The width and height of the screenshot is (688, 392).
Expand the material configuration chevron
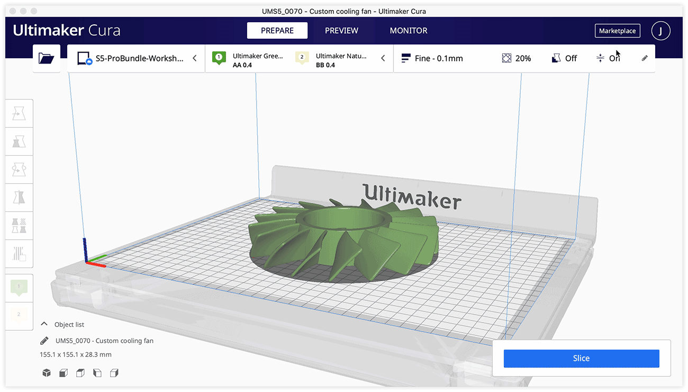coord(383,58)
